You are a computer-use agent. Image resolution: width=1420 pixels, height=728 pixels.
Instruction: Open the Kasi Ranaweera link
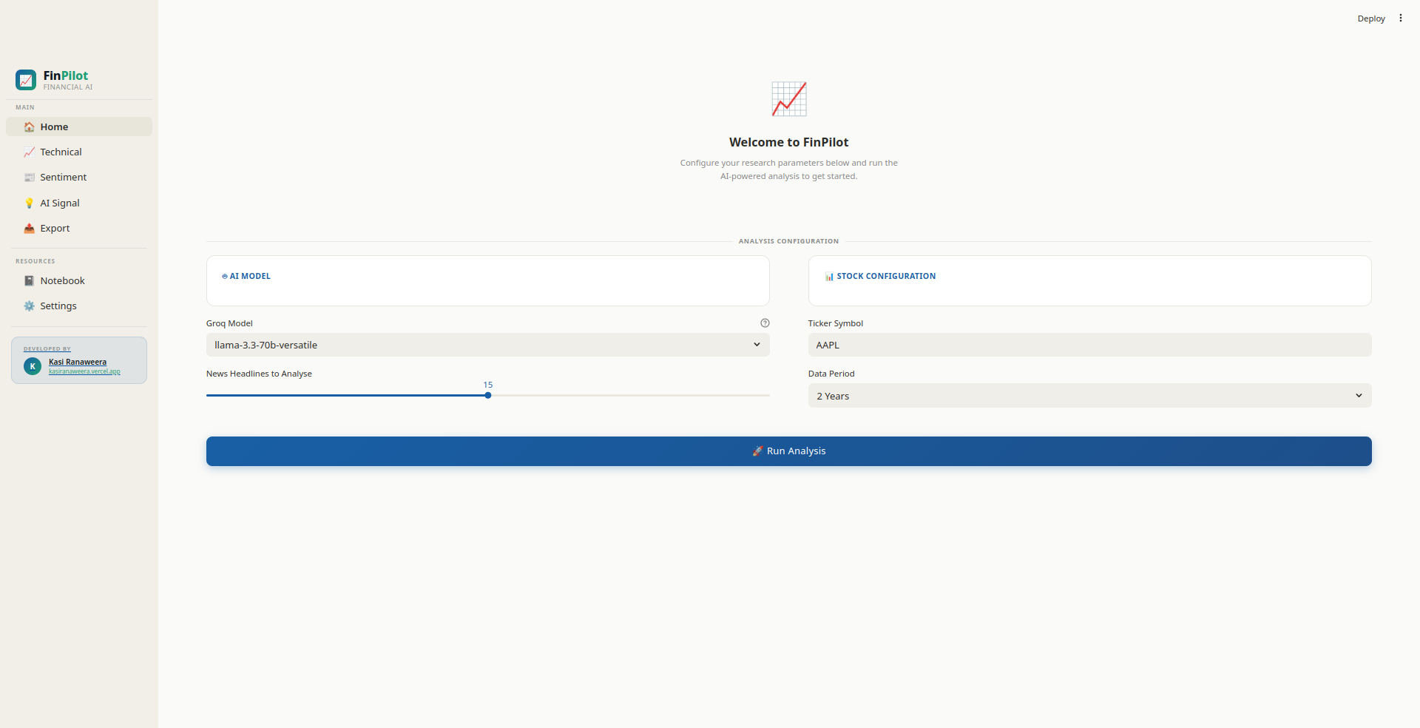tap(78, 363)
